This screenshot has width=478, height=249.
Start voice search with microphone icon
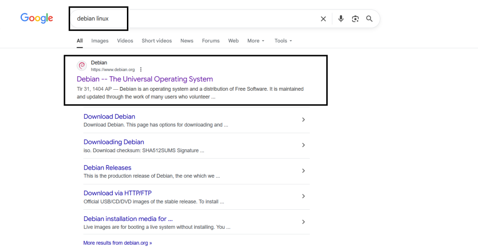341,19
